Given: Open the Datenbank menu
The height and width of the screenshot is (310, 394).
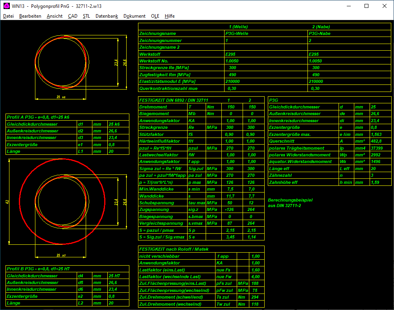Looking at the screenshot, I should tap(107, 16).
